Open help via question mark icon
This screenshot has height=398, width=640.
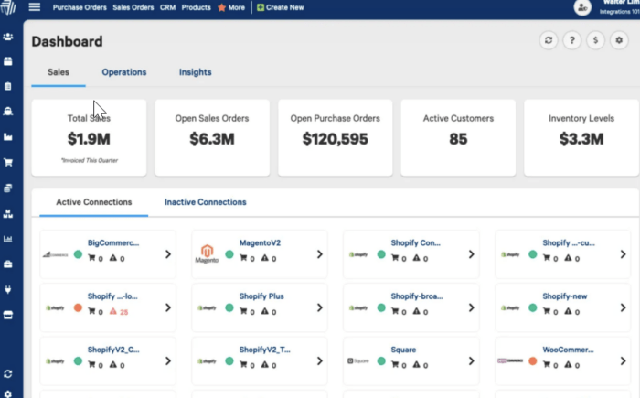coord(571,41)
